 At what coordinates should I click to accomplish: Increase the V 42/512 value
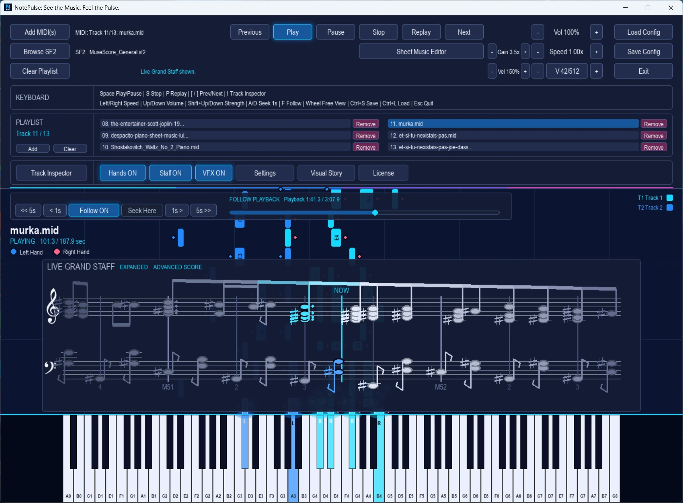pos(596,71)
